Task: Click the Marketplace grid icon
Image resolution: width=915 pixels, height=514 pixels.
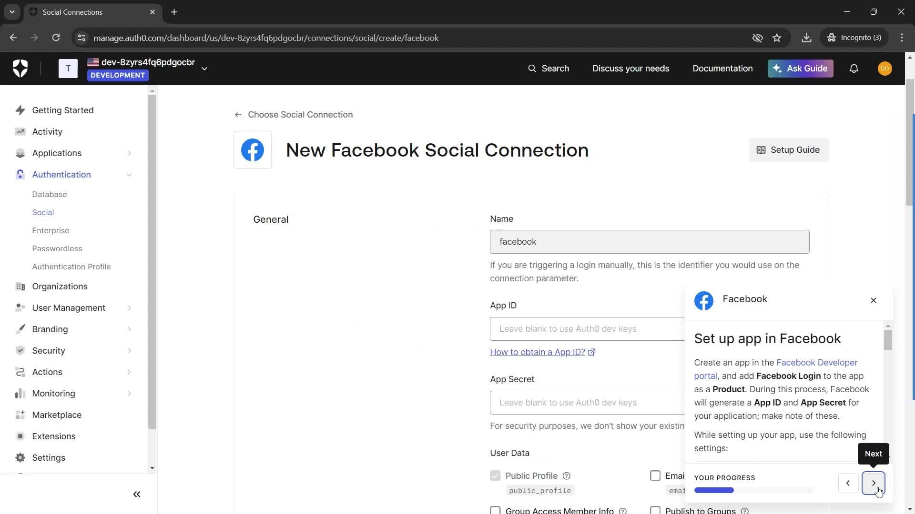Action: (x=20, y=415)
